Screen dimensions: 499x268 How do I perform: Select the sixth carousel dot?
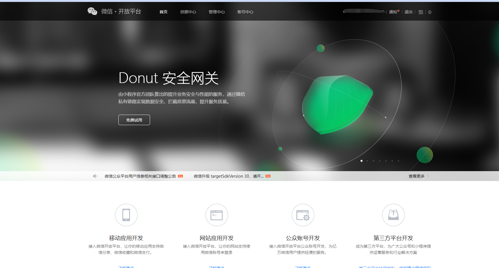tap(392, 161)
